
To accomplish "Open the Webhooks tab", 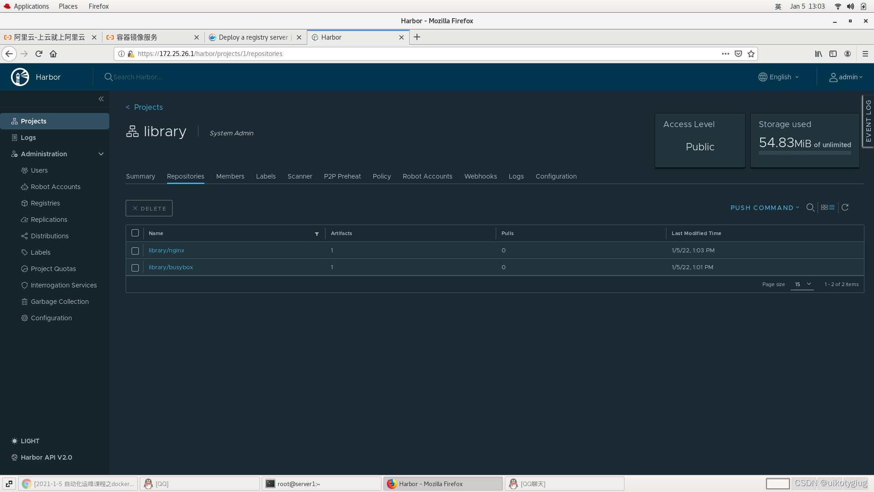I will pos(480,176).
